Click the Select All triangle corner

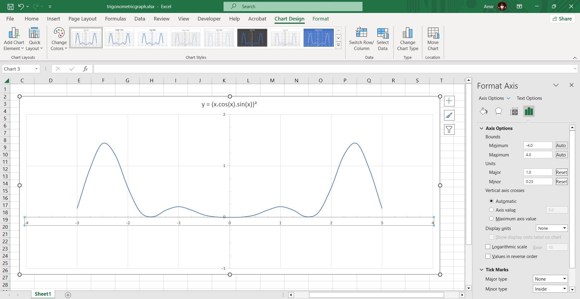(6, 80)
